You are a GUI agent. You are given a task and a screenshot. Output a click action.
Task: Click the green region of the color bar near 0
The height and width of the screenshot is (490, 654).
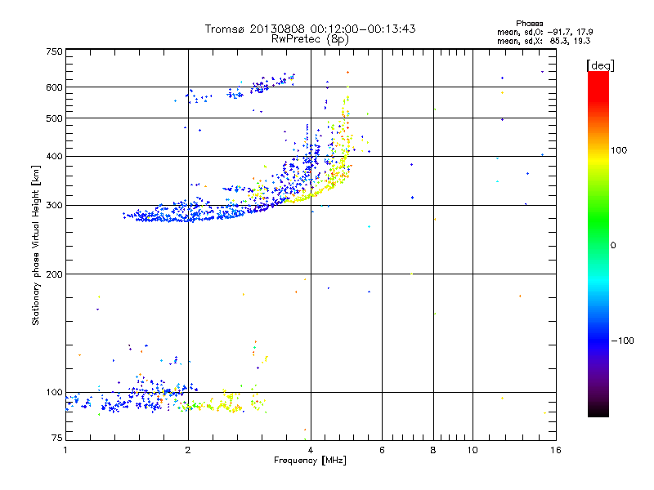[x=598, y=243]
